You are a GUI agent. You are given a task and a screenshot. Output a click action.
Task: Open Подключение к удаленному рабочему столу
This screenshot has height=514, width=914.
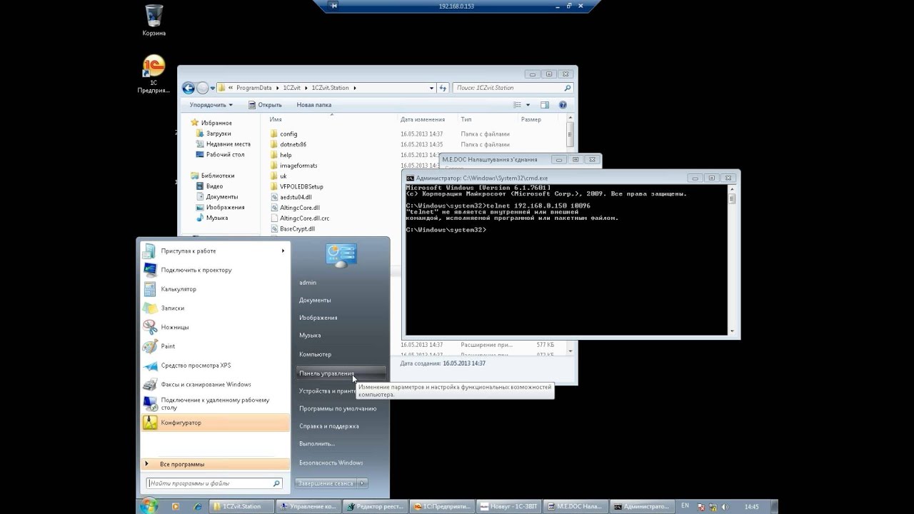(x=215, y=403)
